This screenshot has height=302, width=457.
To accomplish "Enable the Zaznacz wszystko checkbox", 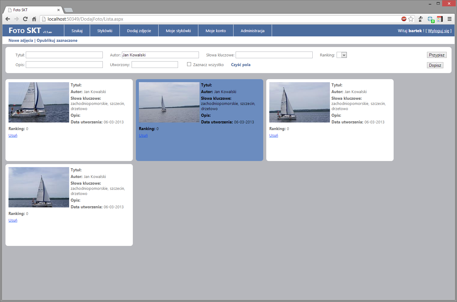I will (x=189, y=64).
